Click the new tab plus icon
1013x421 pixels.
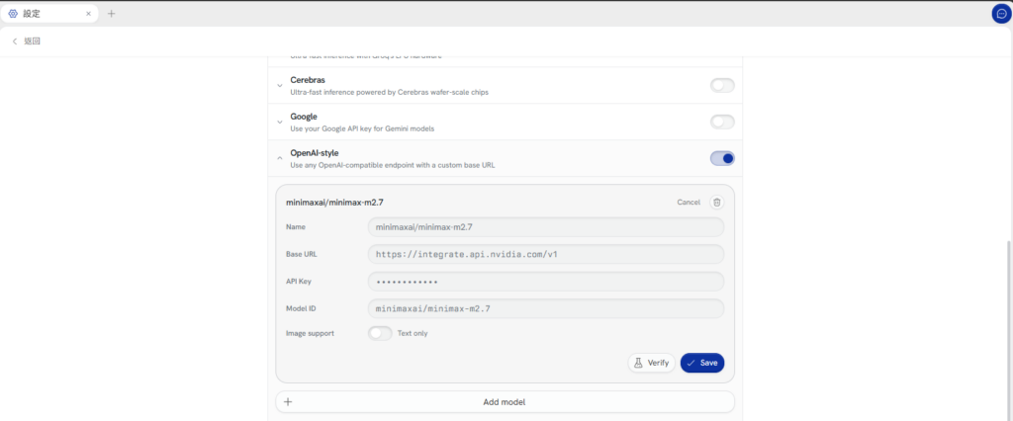pos(111,14)
